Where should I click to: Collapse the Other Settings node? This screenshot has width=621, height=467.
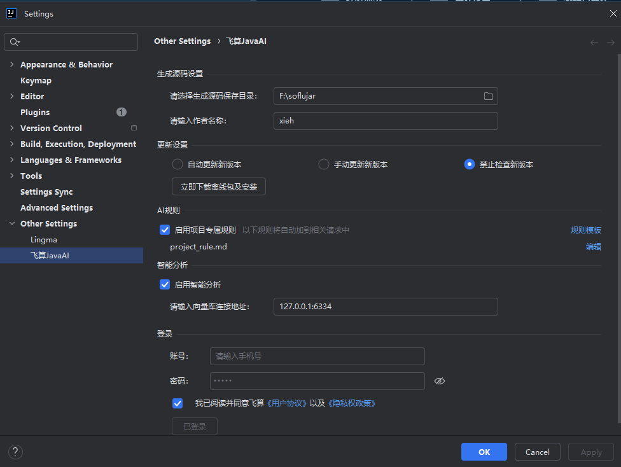[x=12, y=223]
